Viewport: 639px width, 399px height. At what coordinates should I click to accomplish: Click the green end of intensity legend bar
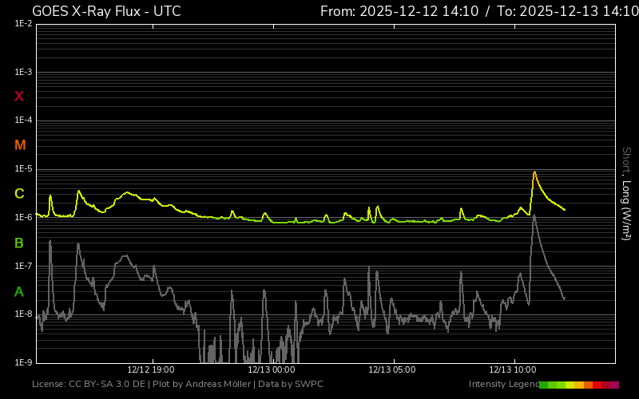pos(544,385)
